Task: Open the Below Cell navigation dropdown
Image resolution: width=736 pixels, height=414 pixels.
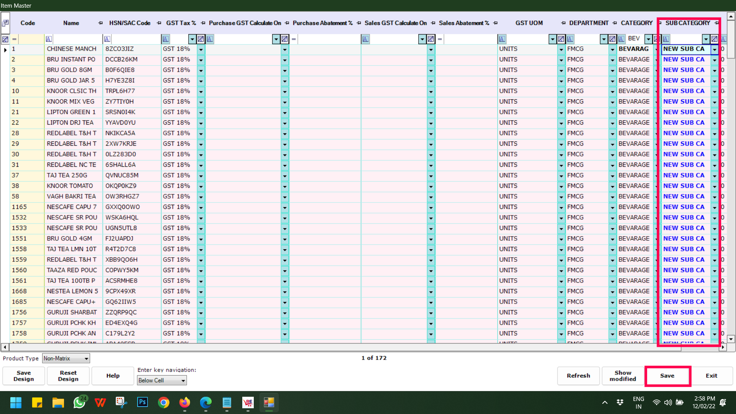Action: pos(183,381)
